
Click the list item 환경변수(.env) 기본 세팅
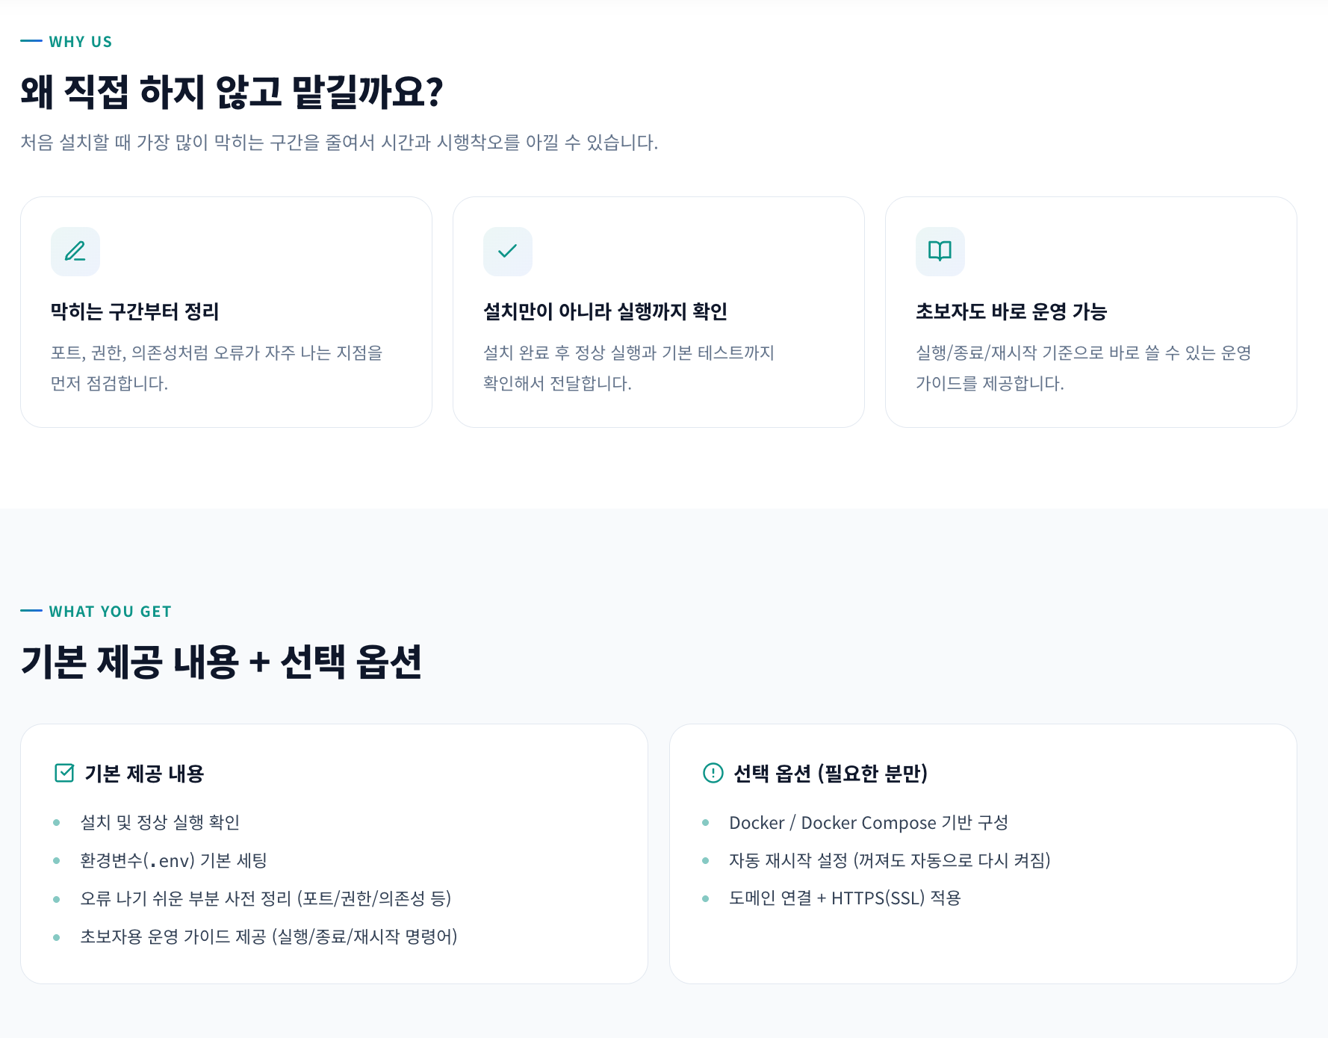(x=173, y=860)
